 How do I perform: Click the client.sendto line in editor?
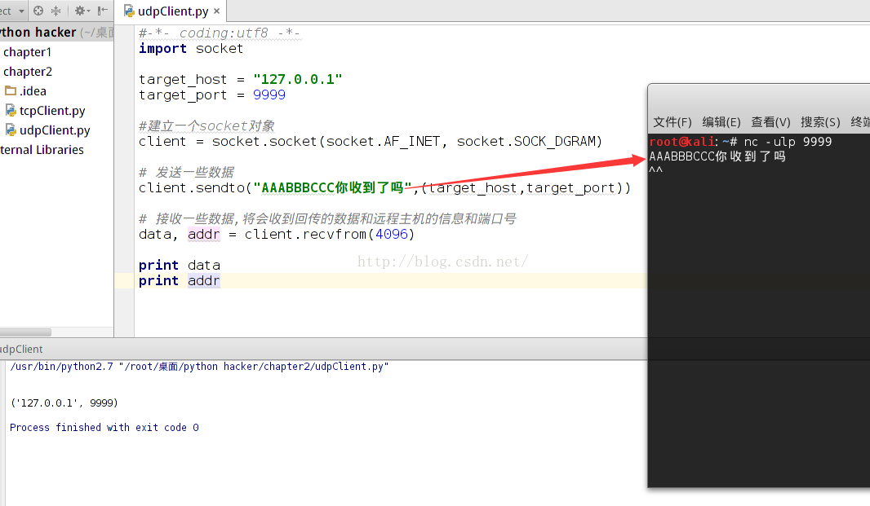pyautogui.click(x=384, y=188)
